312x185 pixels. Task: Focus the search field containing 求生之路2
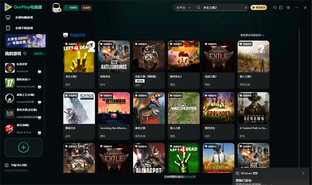(x=223, y=7)
